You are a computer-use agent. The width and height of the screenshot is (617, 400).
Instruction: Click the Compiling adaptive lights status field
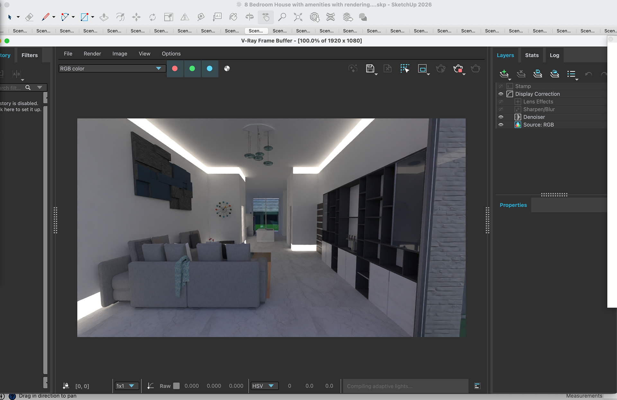pyautogui.click(x=405, y=386)
